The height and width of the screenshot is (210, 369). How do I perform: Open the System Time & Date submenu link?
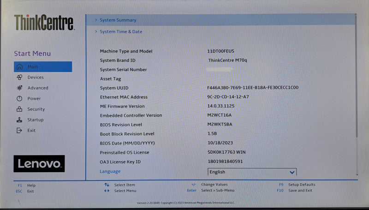tap(121, 31)
